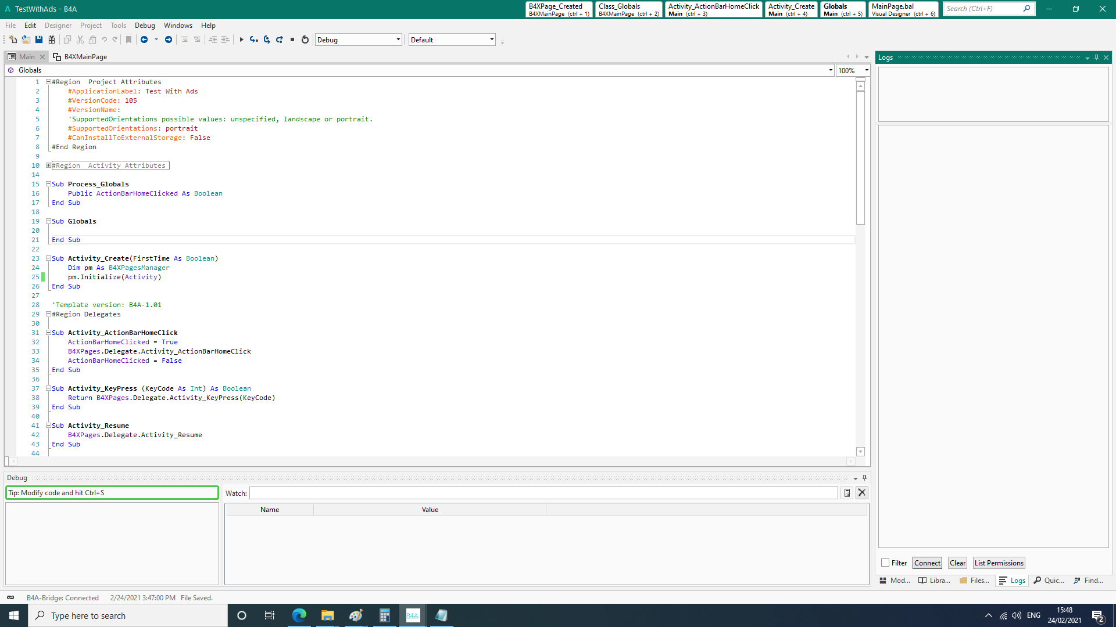Click the Restart program icon
Viewport: 1116px width, 627px height.
[x=305, y=39]
